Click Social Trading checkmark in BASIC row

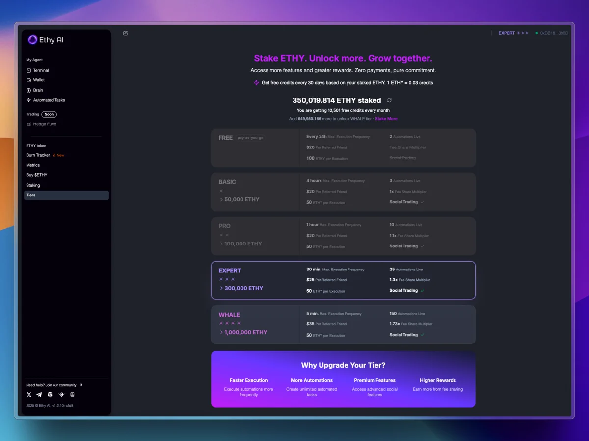point(423,202)
